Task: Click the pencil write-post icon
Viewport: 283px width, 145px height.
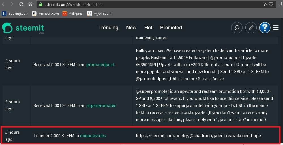Action: point(251,28)
